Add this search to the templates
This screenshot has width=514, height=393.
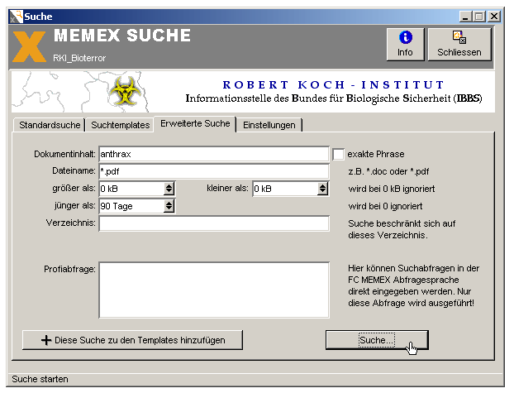132,340
